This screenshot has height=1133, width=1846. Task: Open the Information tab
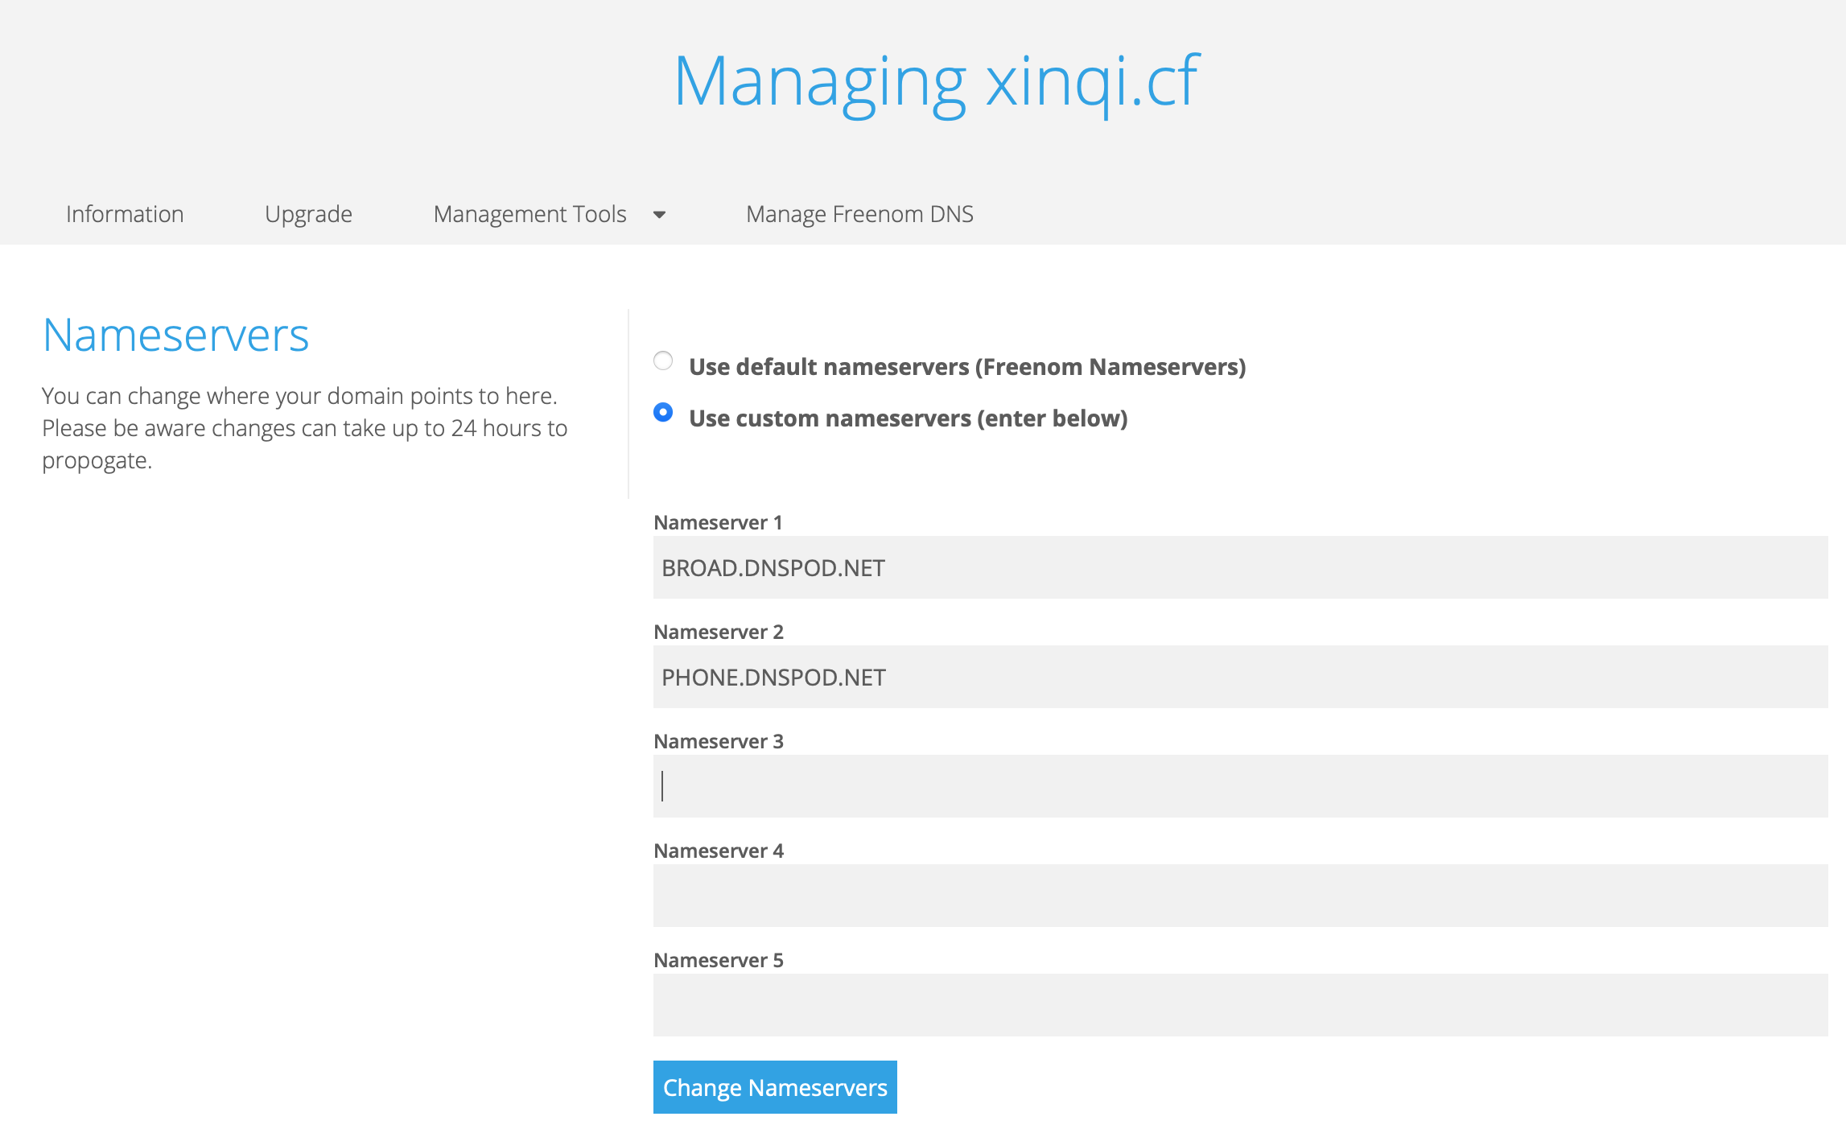125,214
